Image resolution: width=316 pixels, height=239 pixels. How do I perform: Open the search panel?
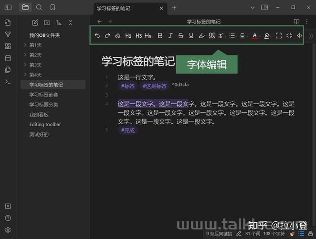39,8
